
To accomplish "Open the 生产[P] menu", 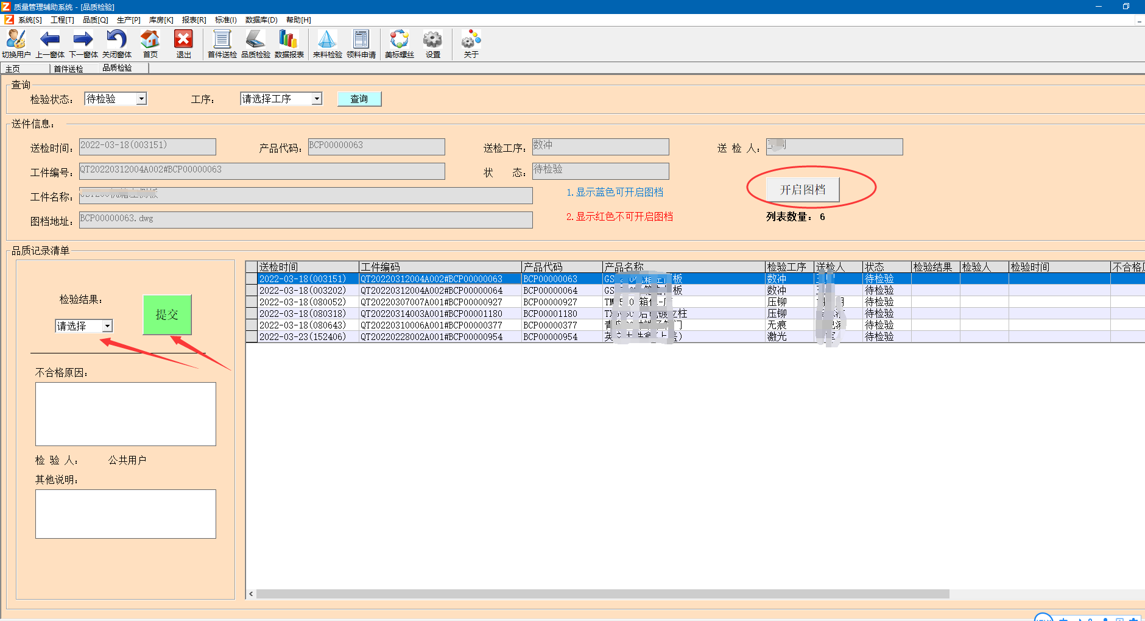I will pos(129,20).
